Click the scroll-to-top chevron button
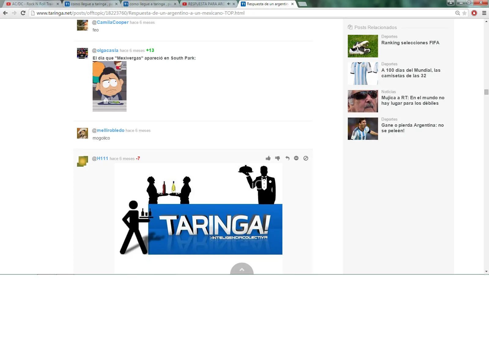This screenshot has width=489, height=356. pyautogui.click(x=242, y=269)
